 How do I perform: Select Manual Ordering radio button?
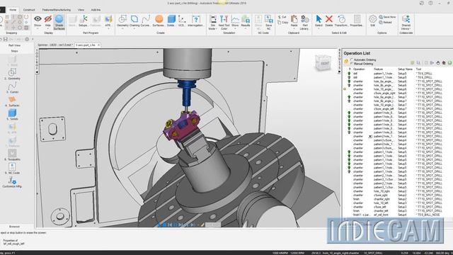click(x=352, y=64)
